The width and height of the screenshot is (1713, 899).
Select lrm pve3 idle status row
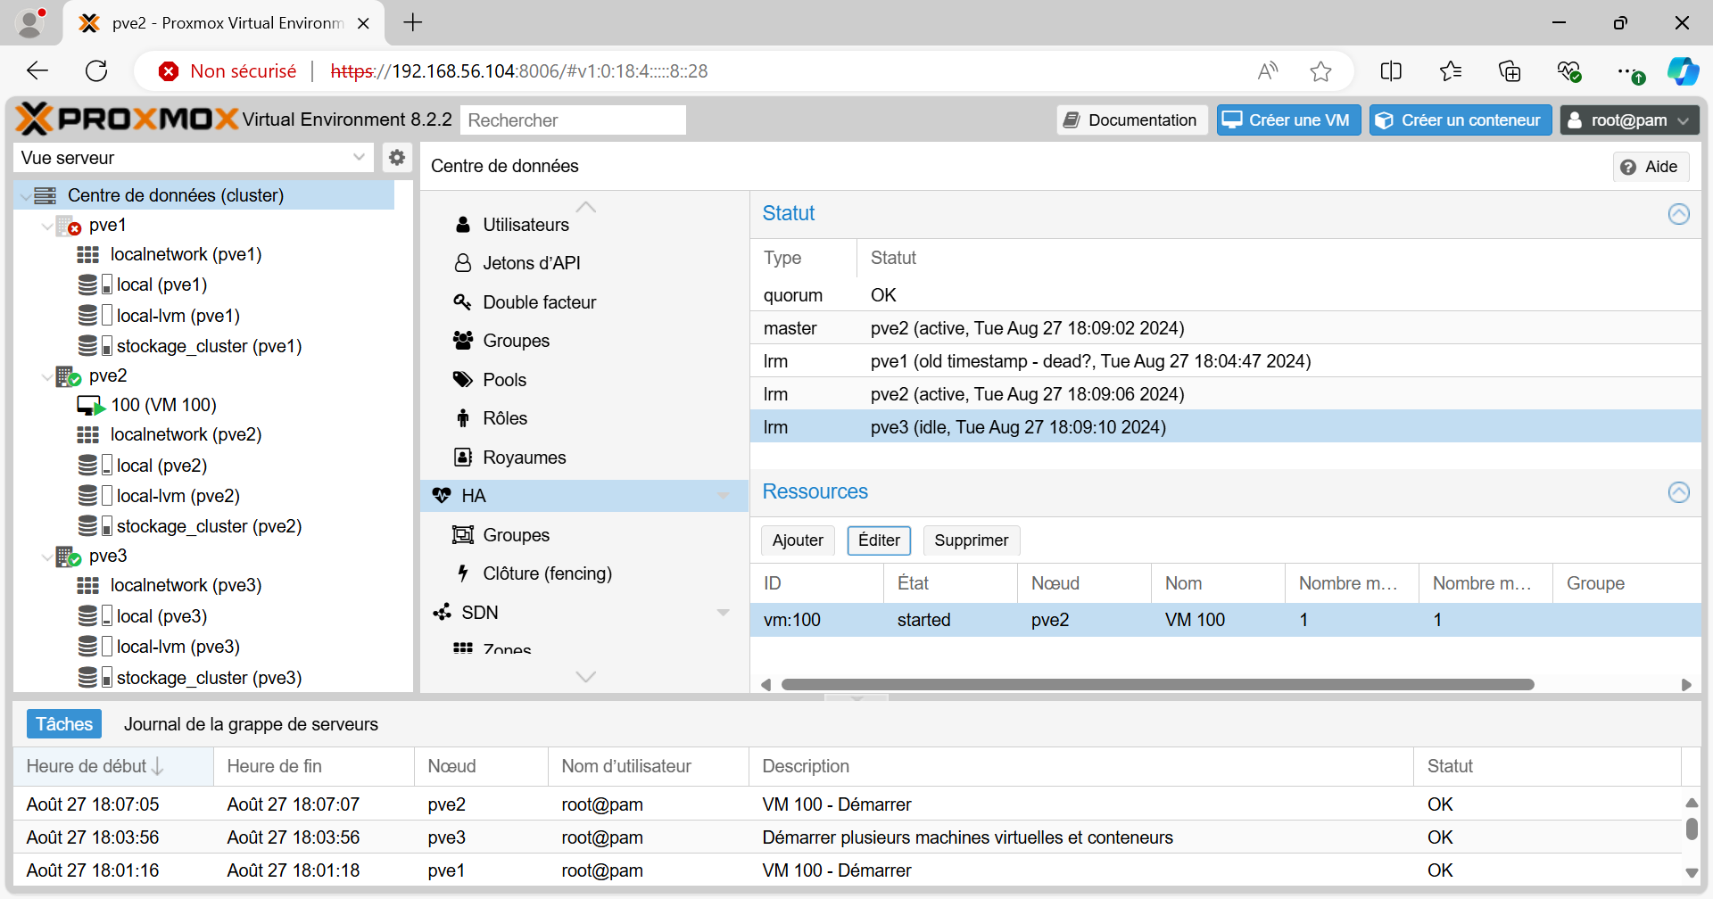click(1225, 427)
